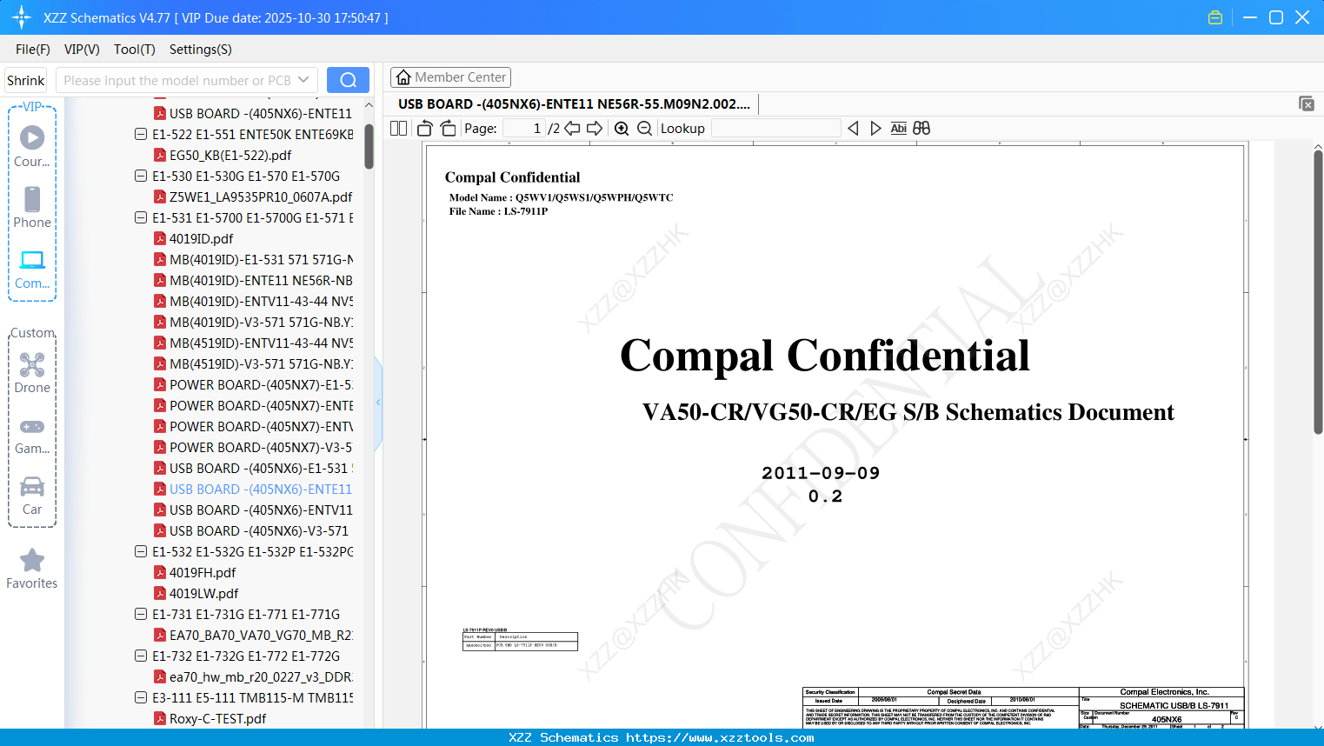The height and width of the screenshot is (746, 1324).
Task: Click the detach window icon in viewer
Action: (1307, 103)
